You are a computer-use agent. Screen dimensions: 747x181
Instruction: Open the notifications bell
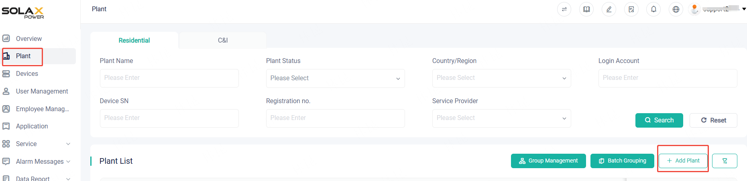click(653, 9)
